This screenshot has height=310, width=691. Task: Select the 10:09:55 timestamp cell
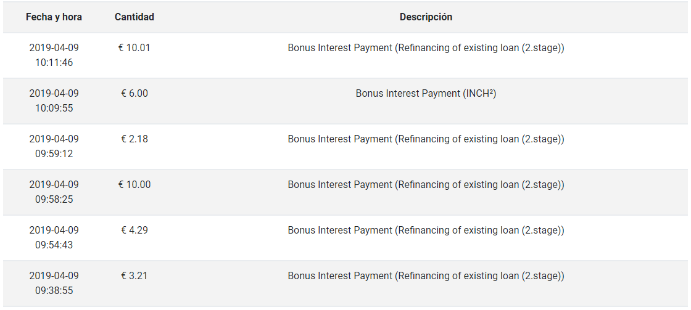pyautogui.click(x=54, y=101)
